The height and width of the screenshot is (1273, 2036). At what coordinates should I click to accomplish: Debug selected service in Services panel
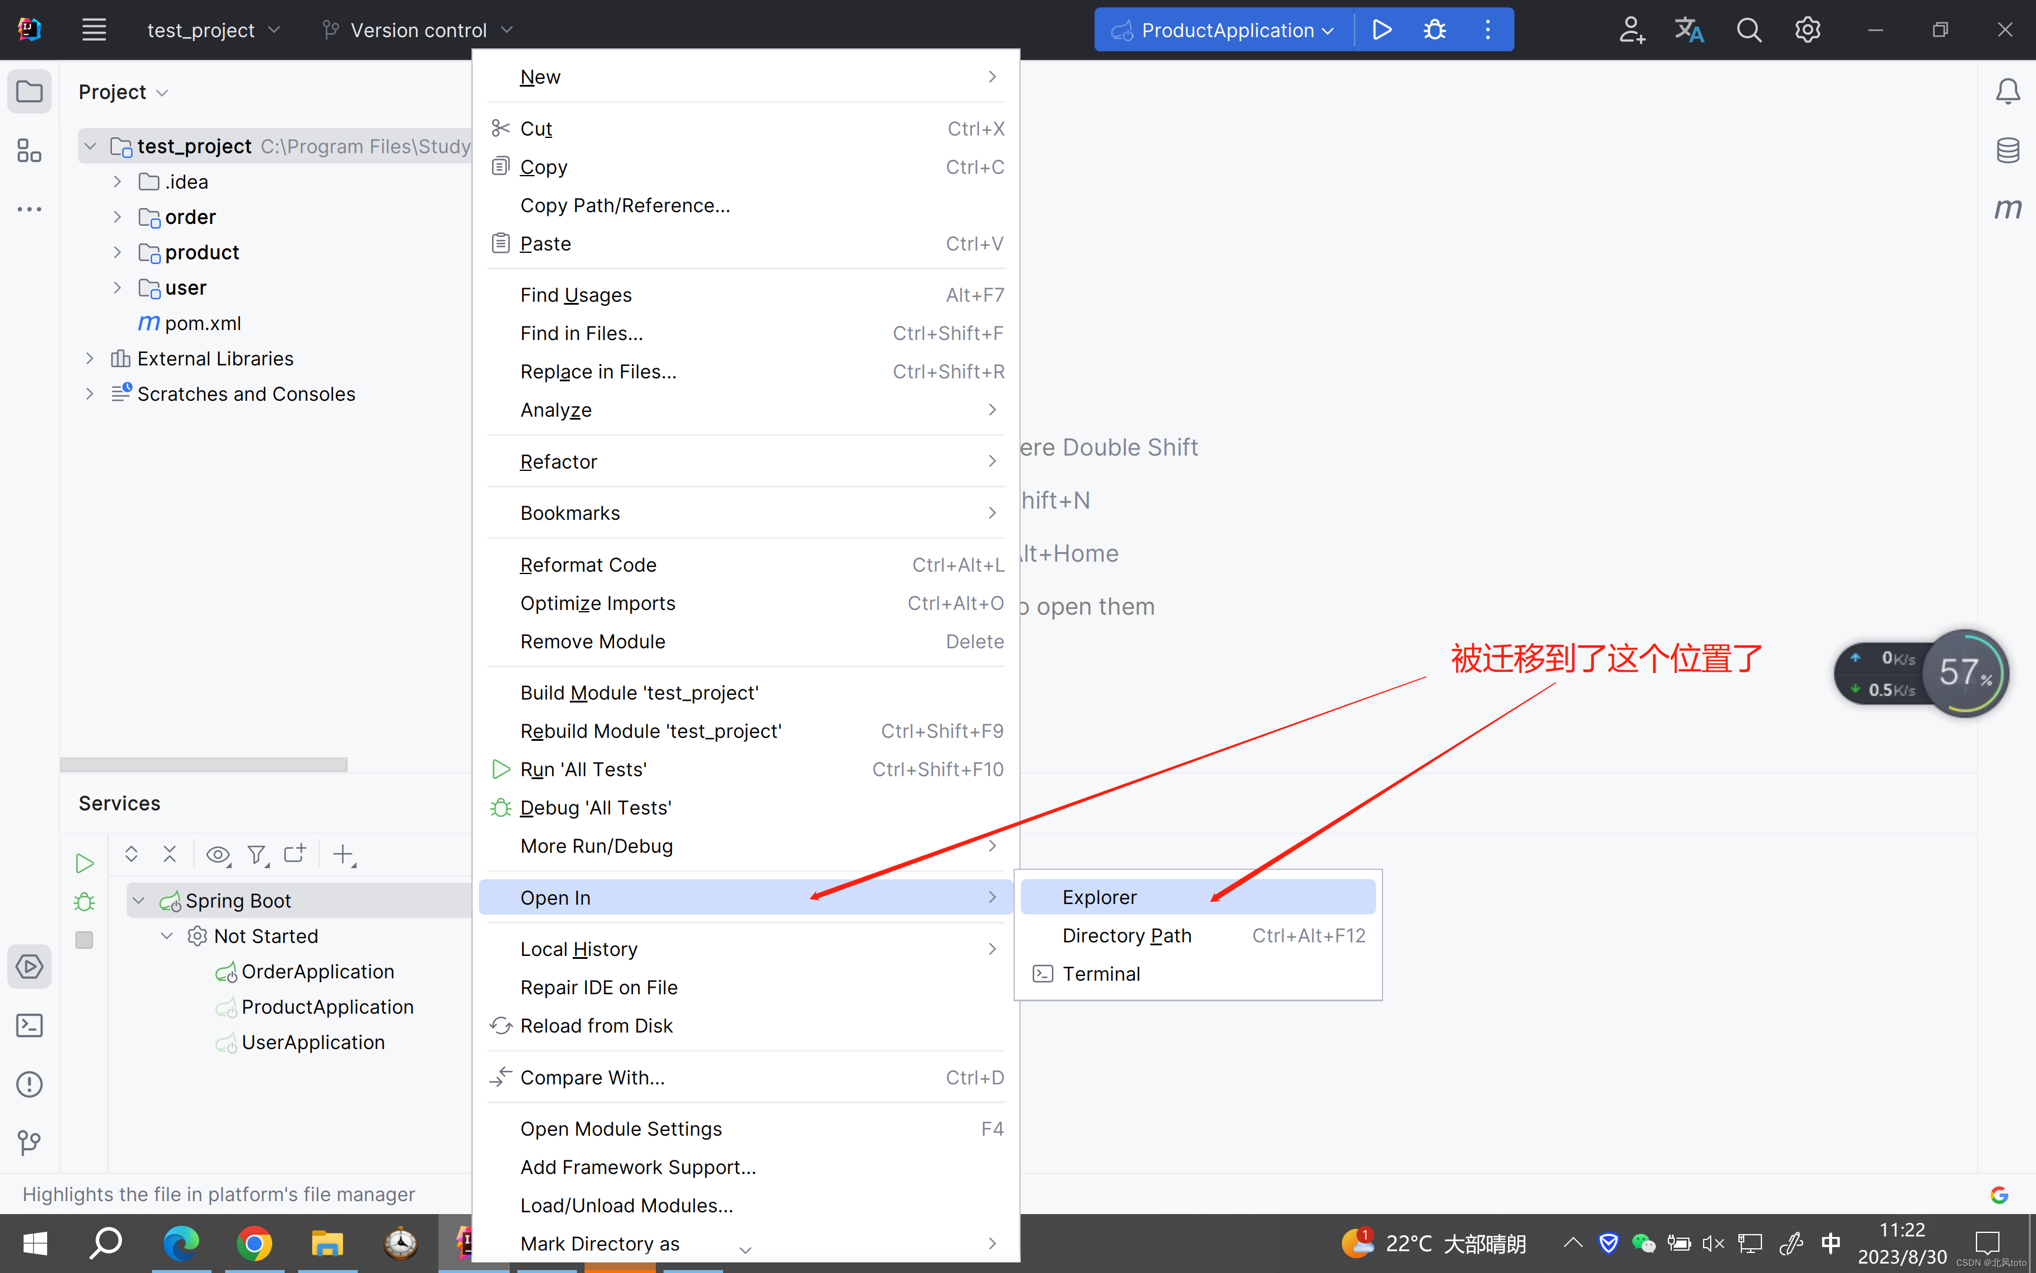(x=84, y=902)
